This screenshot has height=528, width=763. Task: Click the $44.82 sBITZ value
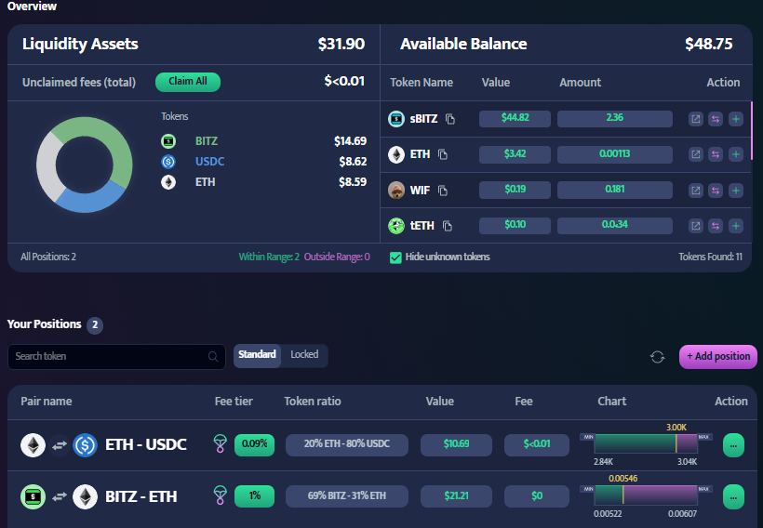click(x=515, y=119)
